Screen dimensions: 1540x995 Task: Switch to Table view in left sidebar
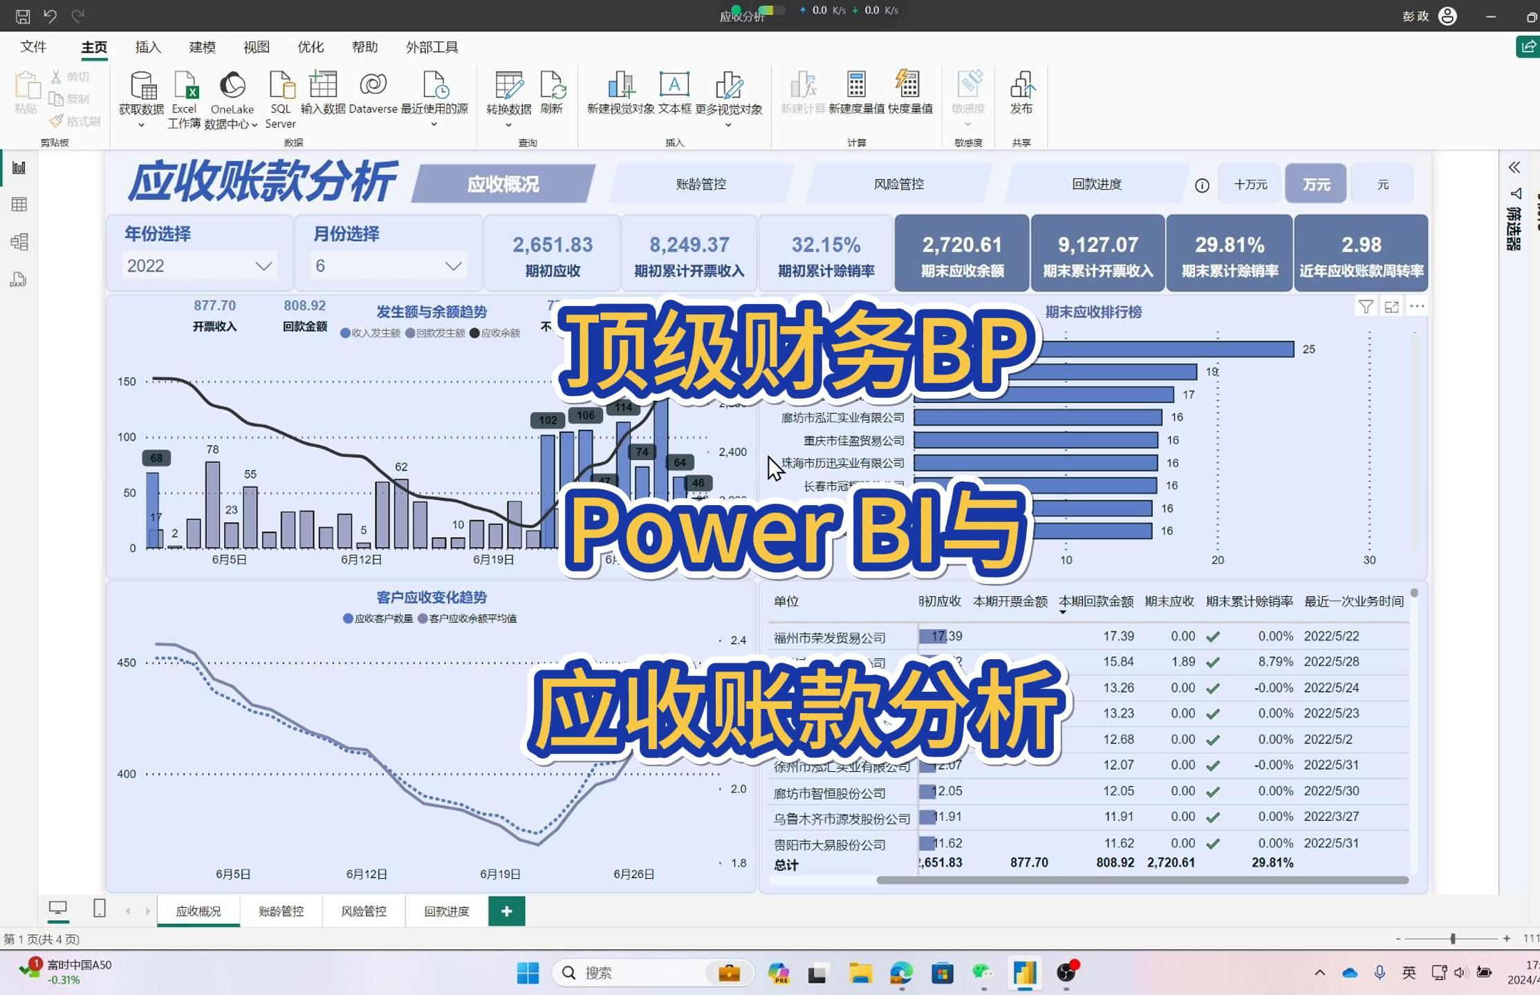point(19,205)
